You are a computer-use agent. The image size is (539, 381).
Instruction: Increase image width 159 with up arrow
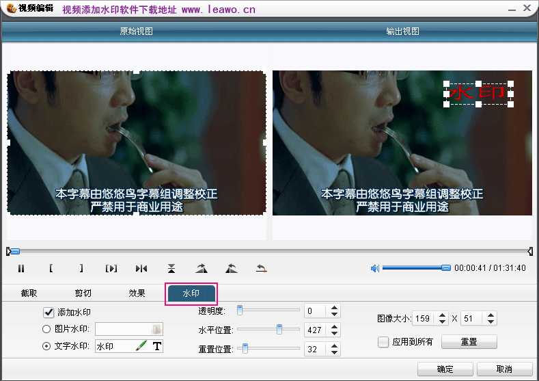coord(442,315)
